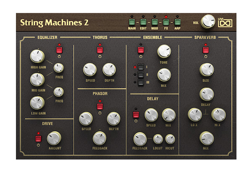
Task: Click the Phasor DEPTH knob
Action: point(114,119)
